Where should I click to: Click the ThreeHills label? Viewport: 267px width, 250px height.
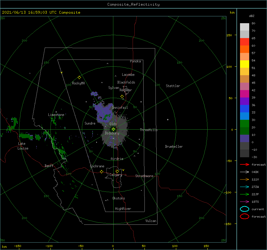click(149, 130)
